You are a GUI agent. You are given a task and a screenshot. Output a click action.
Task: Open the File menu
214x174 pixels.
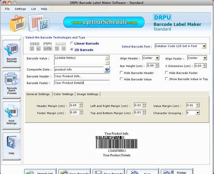click(x=7, y=9)
